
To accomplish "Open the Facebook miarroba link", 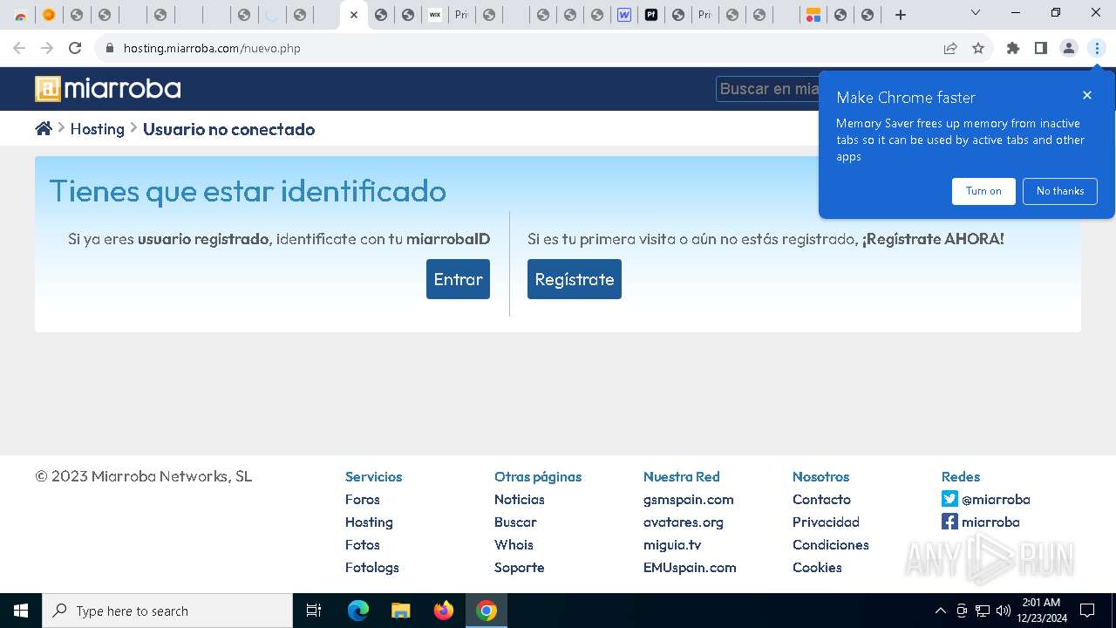I will coord(981,522).
